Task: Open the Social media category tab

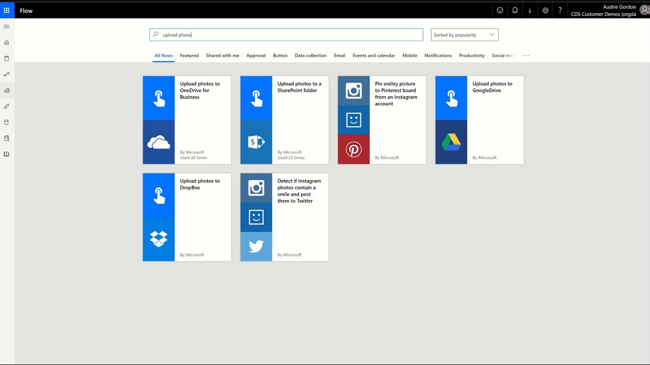Action: (503, 56)
